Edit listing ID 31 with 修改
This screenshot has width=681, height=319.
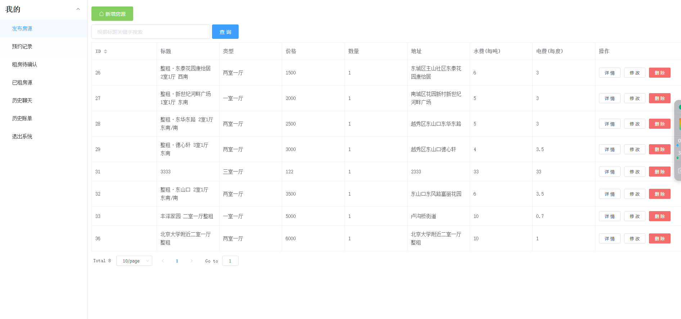click(635, 172)
